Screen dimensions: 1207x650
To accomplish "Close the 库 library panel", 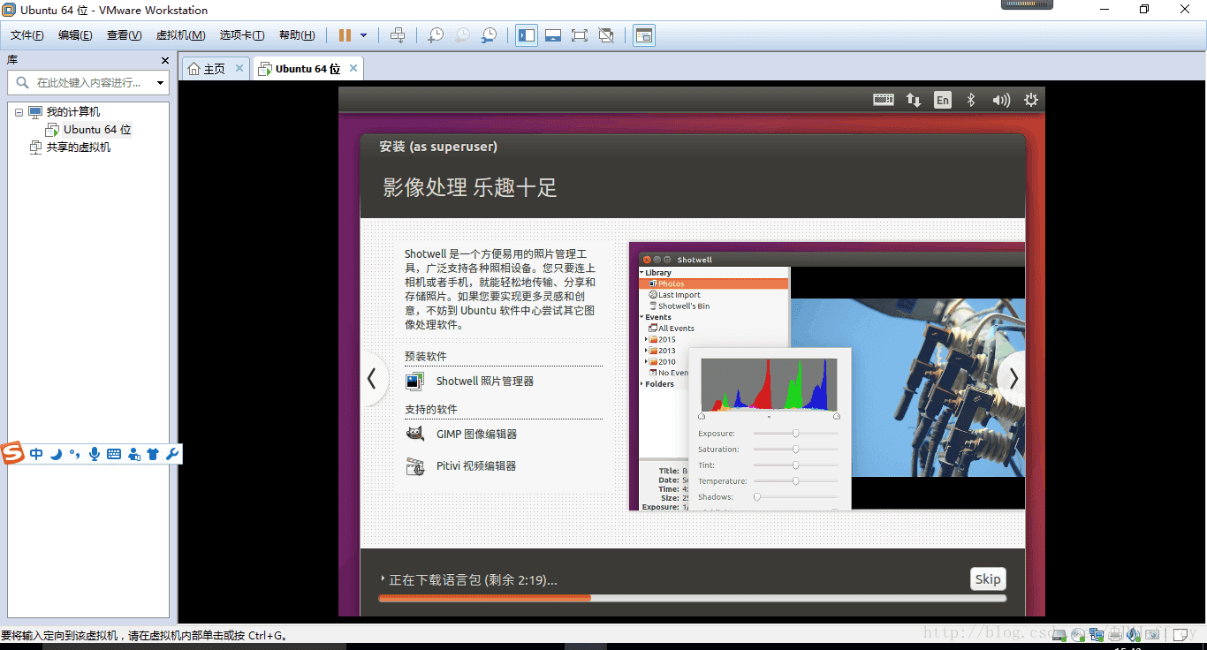I will pyautogui.click(x=164, y=60).
